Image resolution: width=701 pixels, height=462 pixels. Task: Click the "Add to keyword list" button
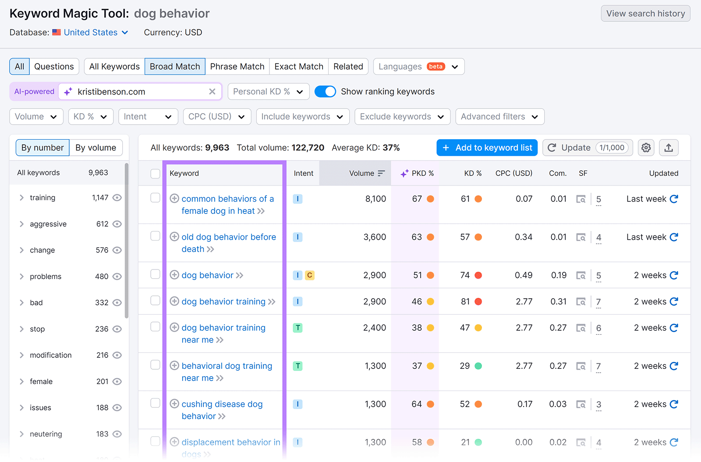[487, 147]
